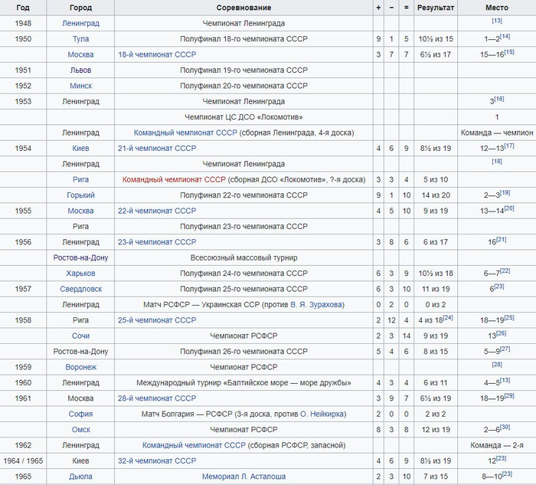Open footnote [16] reference
Viewport: 536px width, 485px height.
pyautogui.click(x=499, y=99)
